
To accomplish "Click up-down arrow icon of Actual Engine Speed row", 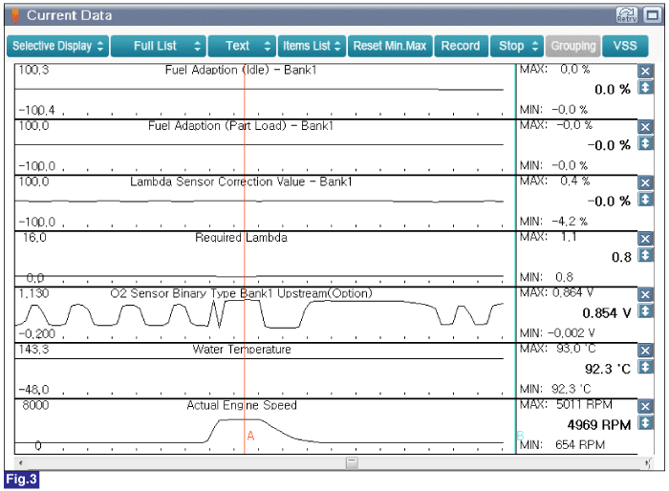I will (645, 423).
